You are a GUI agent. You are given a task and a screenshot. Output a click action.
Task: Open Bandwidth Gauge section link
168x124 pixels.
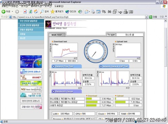(67, 91)
